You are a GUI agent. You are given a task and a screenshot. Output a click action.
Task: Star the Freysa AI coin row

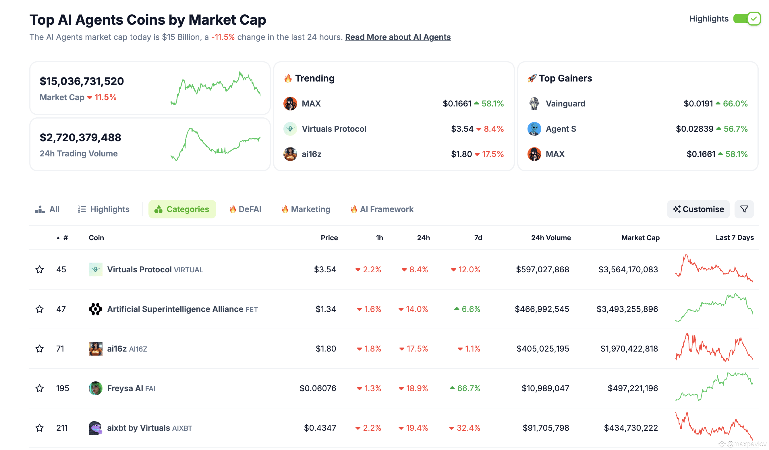pos(39,388)
